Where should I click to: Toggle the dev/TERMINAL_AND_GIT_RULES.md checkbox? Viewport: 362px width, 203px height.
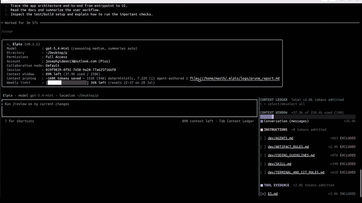pos(263,173)
